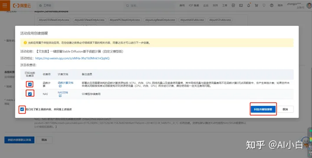
Task: Open the 函数计算文档 billing link
Action: click(x=65, y=82)
